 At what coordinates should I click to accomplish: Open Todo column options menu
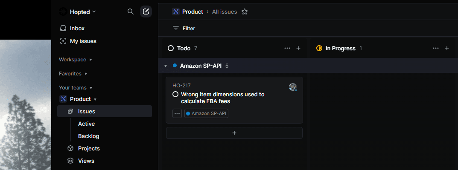pyautogui.click(x=287, y=48)
